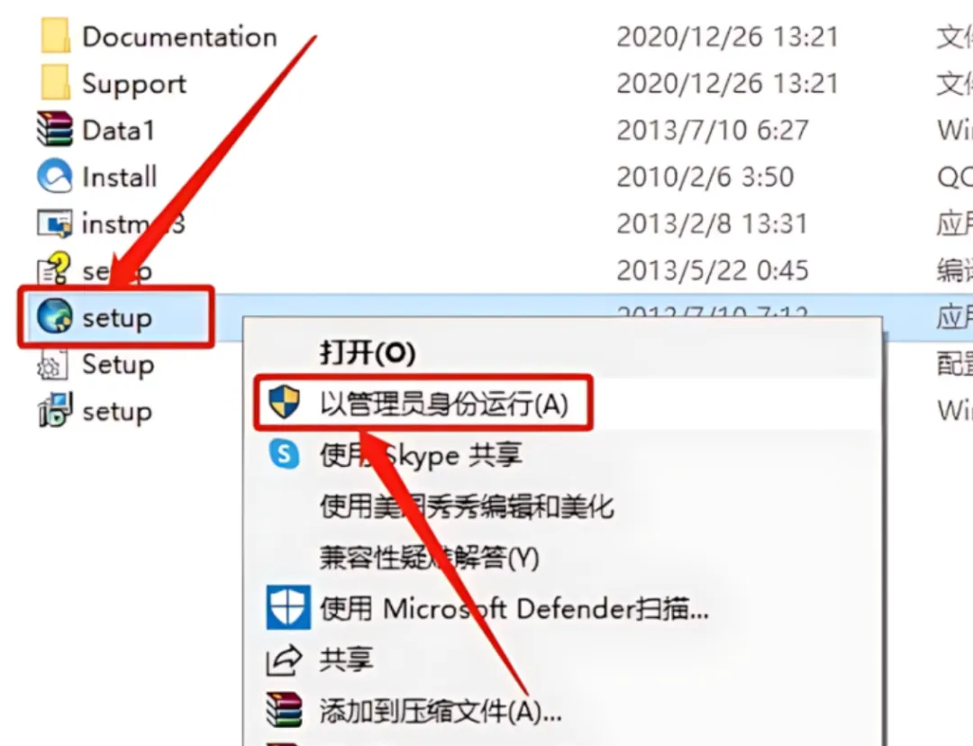This screenshot has height=746, width=973.
Task: Click the Data1 archive file icon
Action: [x=55, y=129]
